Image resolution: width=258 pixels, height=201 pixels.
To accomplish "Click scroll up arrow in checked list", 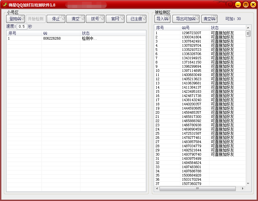I will (x=248, y=28).
